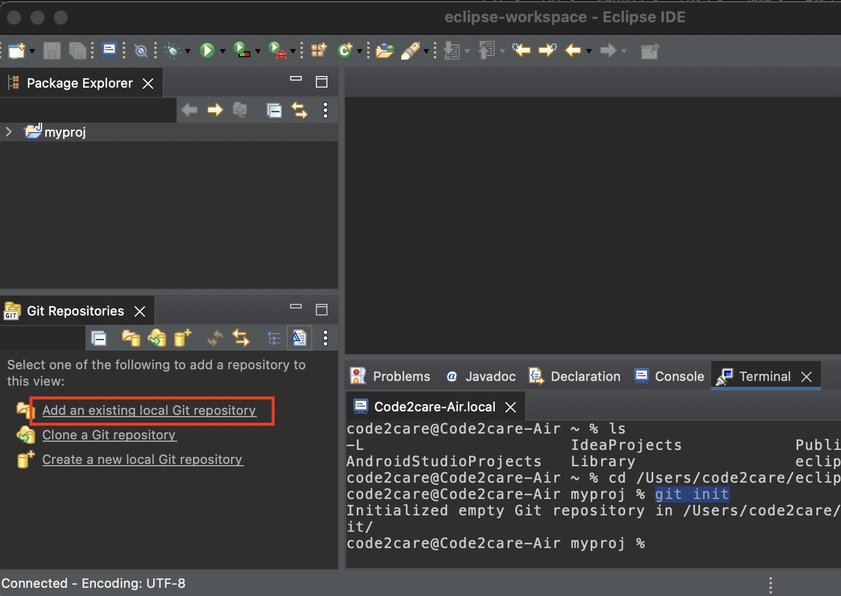Open the Run button dropdown arrow
Image resolution: width=841 pixels, height=596 pixels.
222,51
